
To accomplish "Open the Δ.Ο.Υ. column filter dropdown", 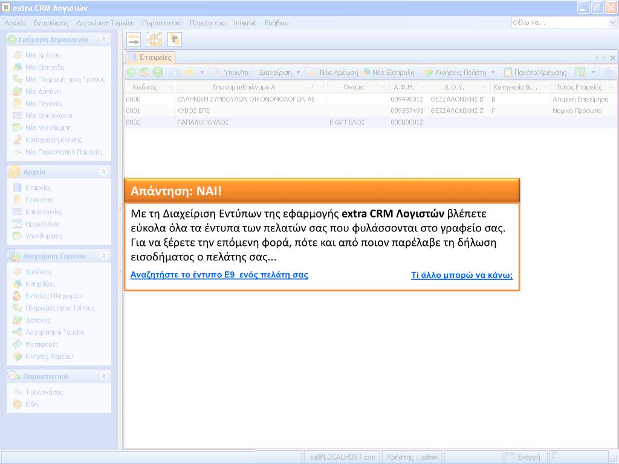I will pyautogui.click(x=484, y=87).
